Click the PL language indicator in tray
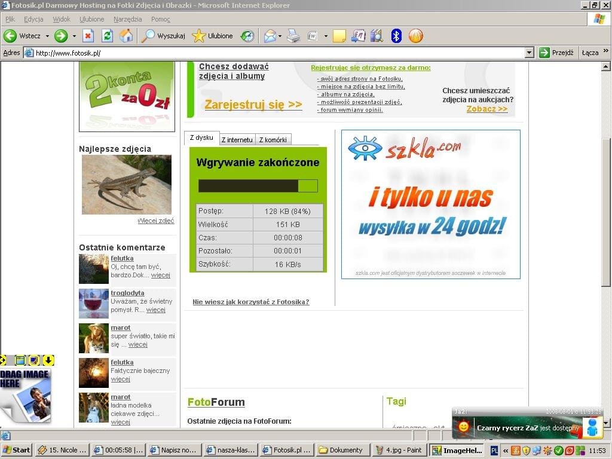 (x=494, y=451)
